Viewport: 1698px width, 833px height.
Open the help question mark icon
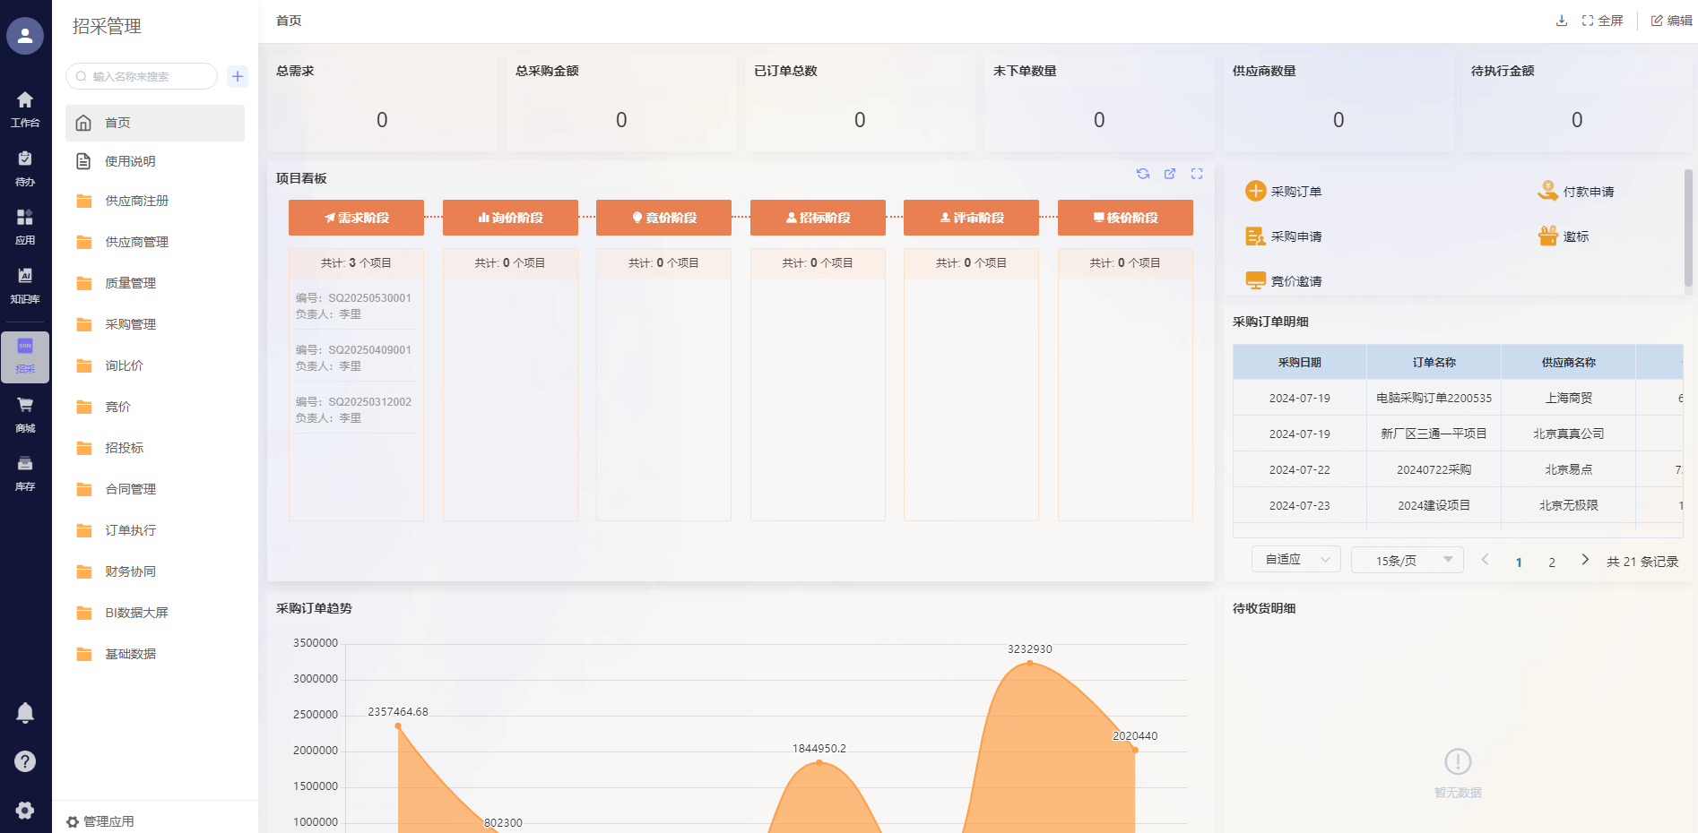tap(25, 761)
